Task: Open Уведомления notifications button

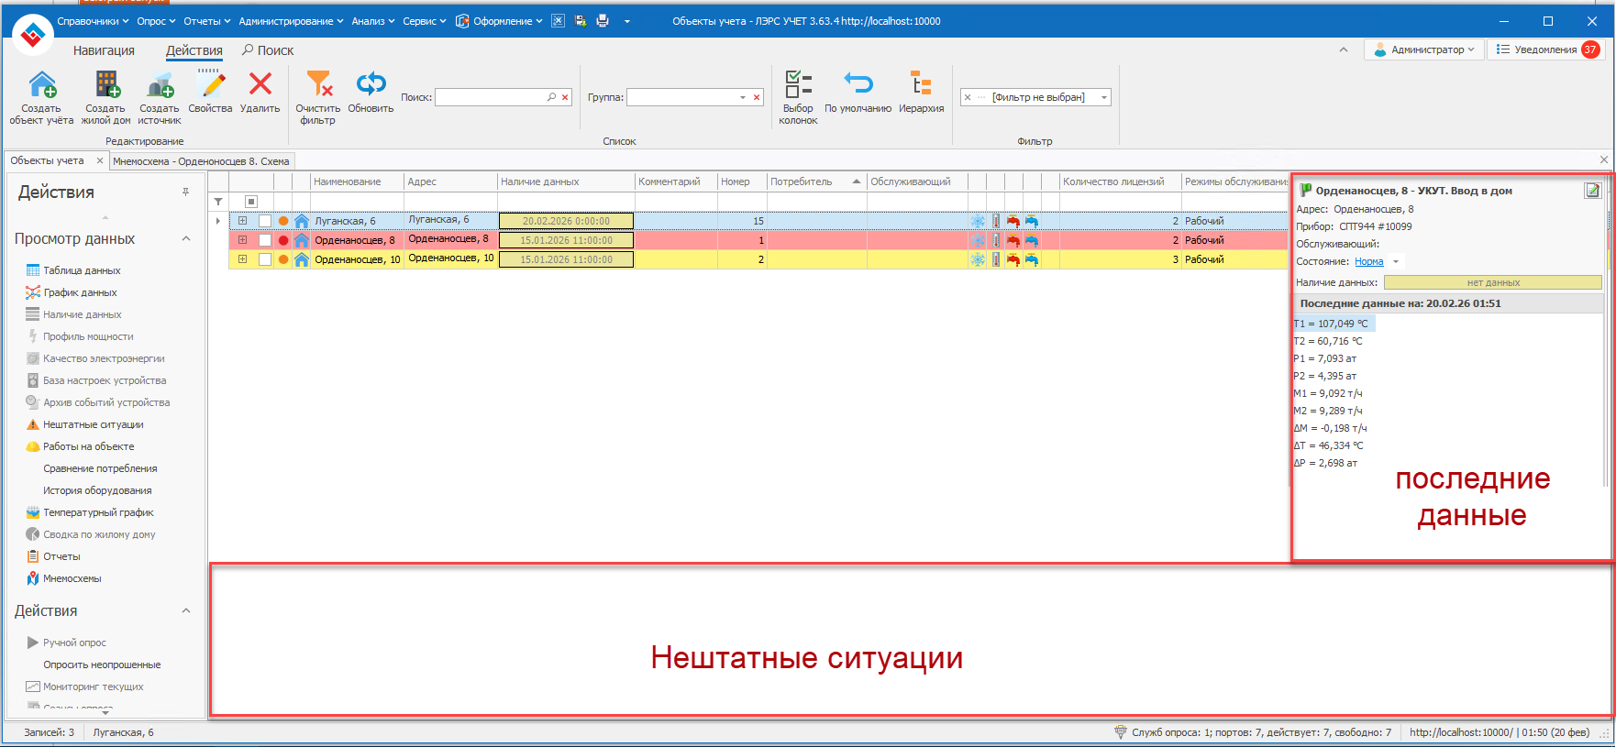Action: pos(1544,49)
